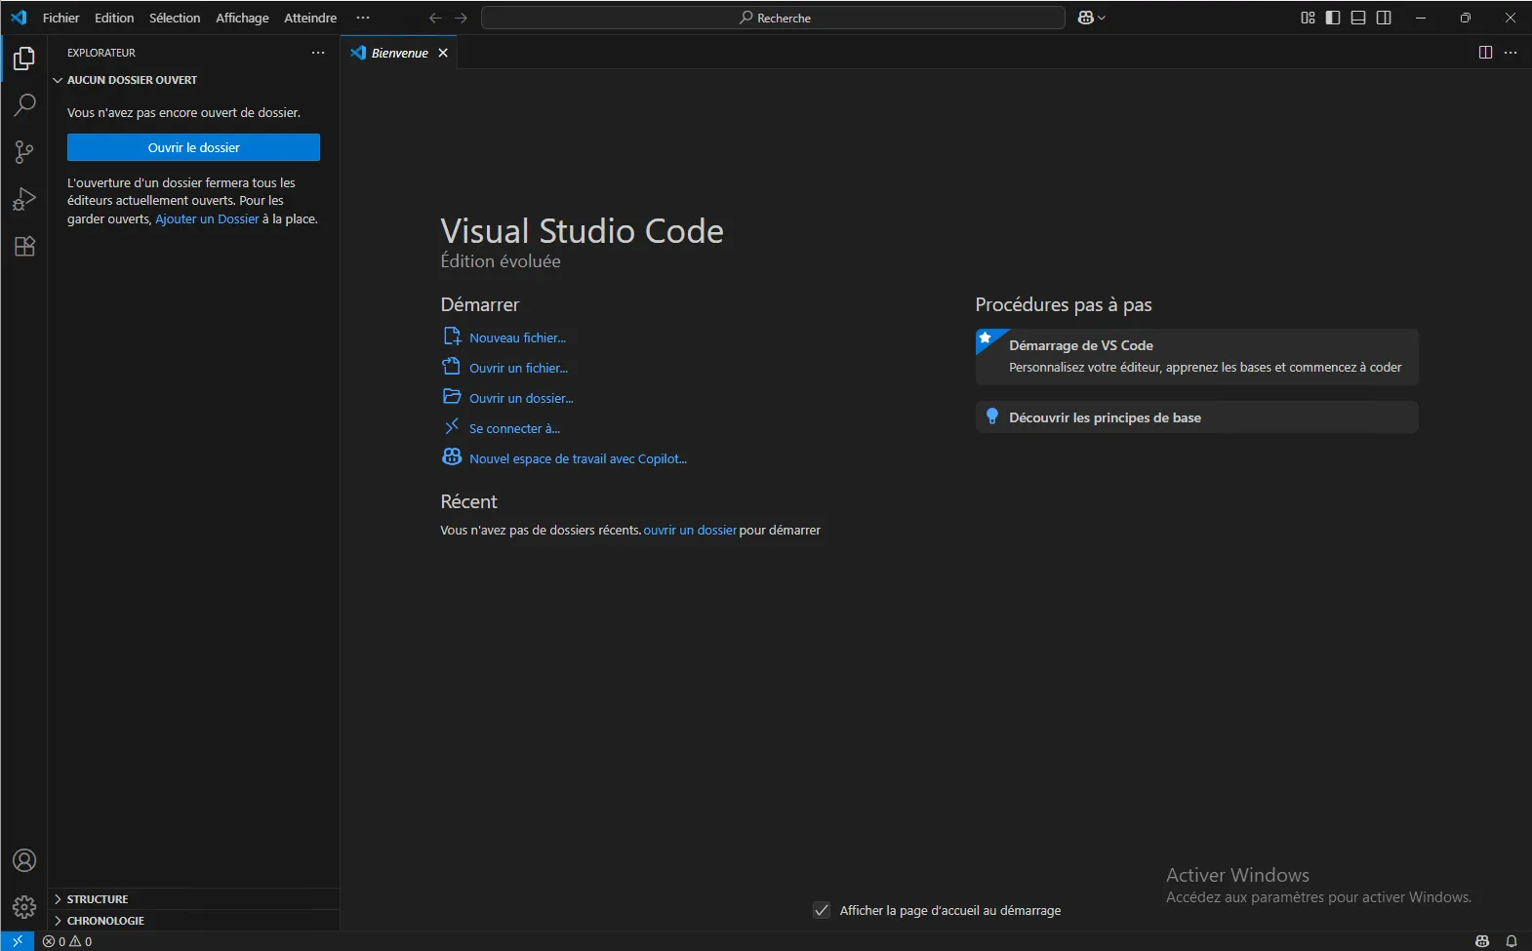Open the Search view in activity bar

[24, 105]
